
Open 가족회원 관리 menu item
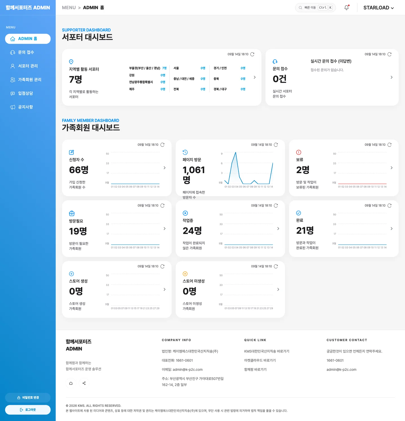tap(28, 80)
